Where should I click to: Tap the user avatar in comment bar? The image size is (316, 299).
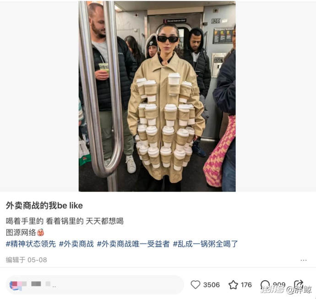(16, 285)
